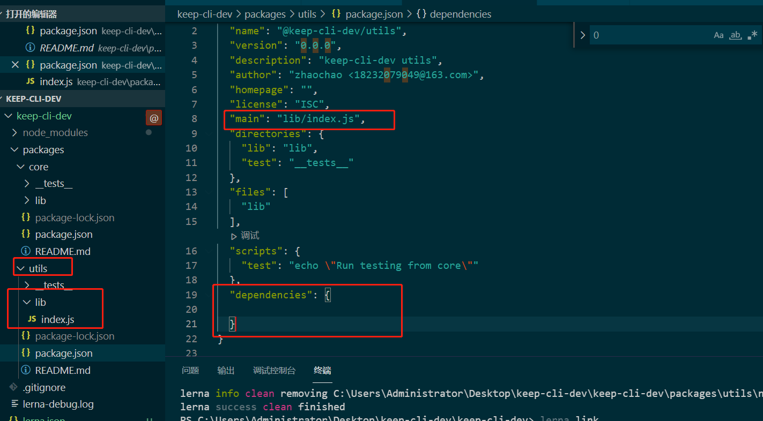Click packages in the breadcrumb
This screenshot has width=763, height=421.
[x=264, y=14]
